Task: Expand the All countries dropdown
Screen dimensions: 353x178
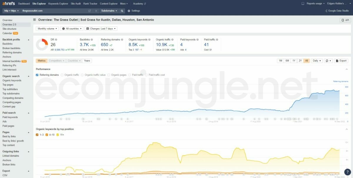Action: (x=71, y=29)
